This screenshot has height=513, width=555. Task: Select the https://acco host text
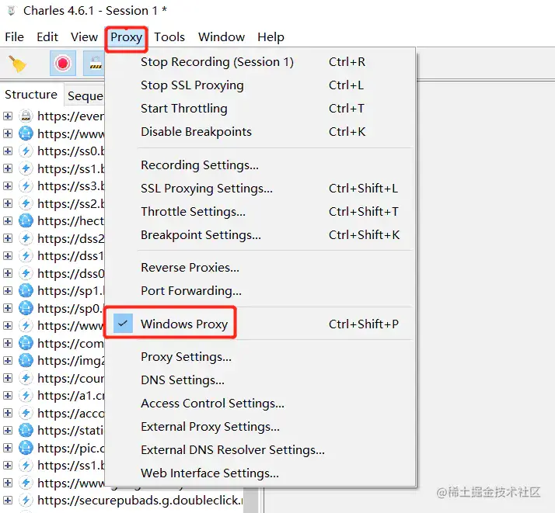(71, 413)
